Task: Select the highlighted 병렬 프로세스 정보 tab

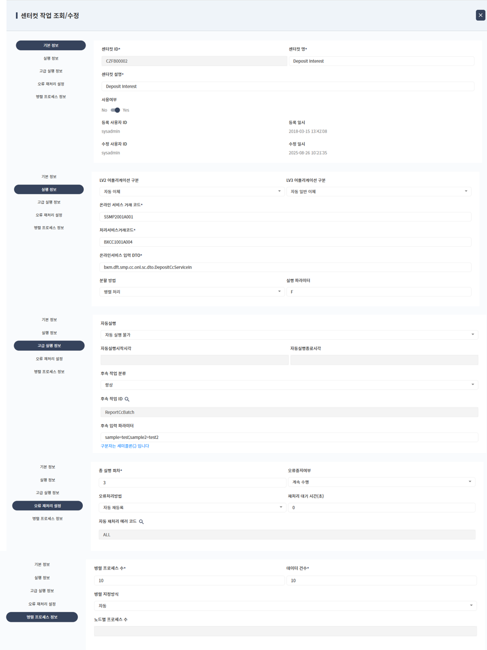Action: (x=42, y=617)
